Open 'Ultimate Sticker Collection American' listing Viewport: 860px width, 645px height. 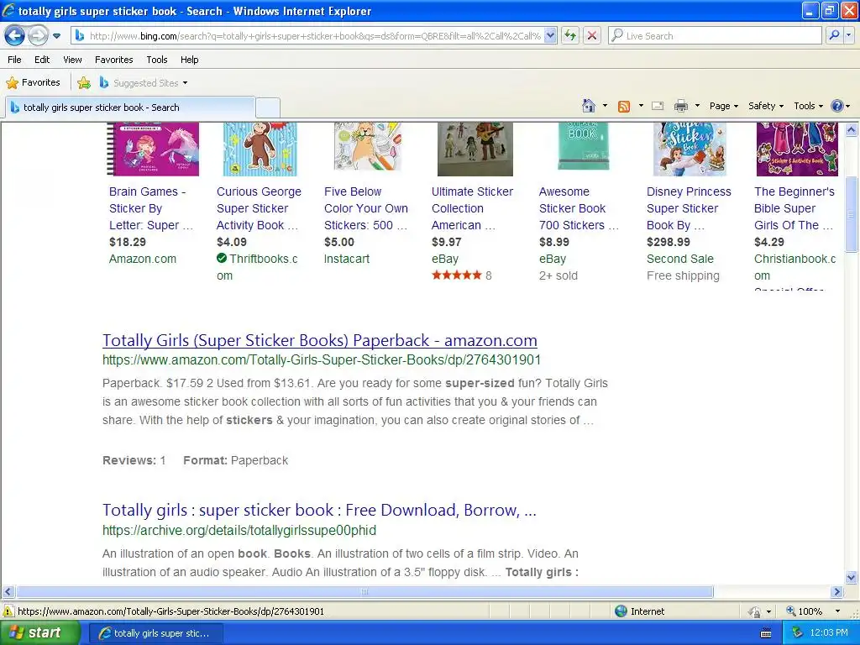point(472,208)
